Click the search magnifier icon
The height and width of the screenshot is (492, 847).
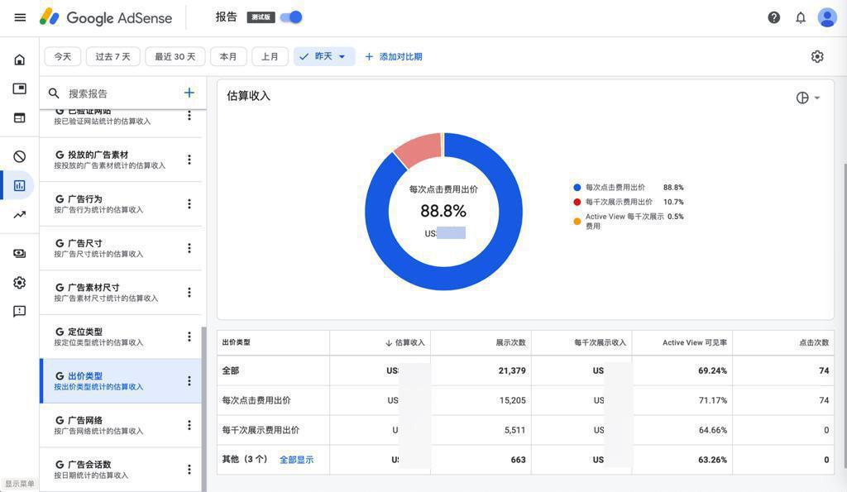54,93
